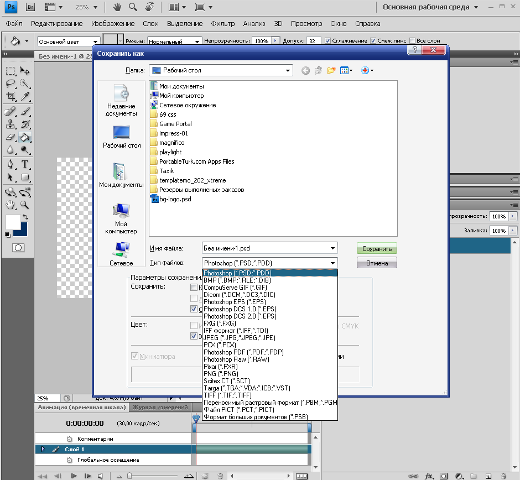Go up one folder level
Screen dimensions: 520x480
(x=318, y=70)
